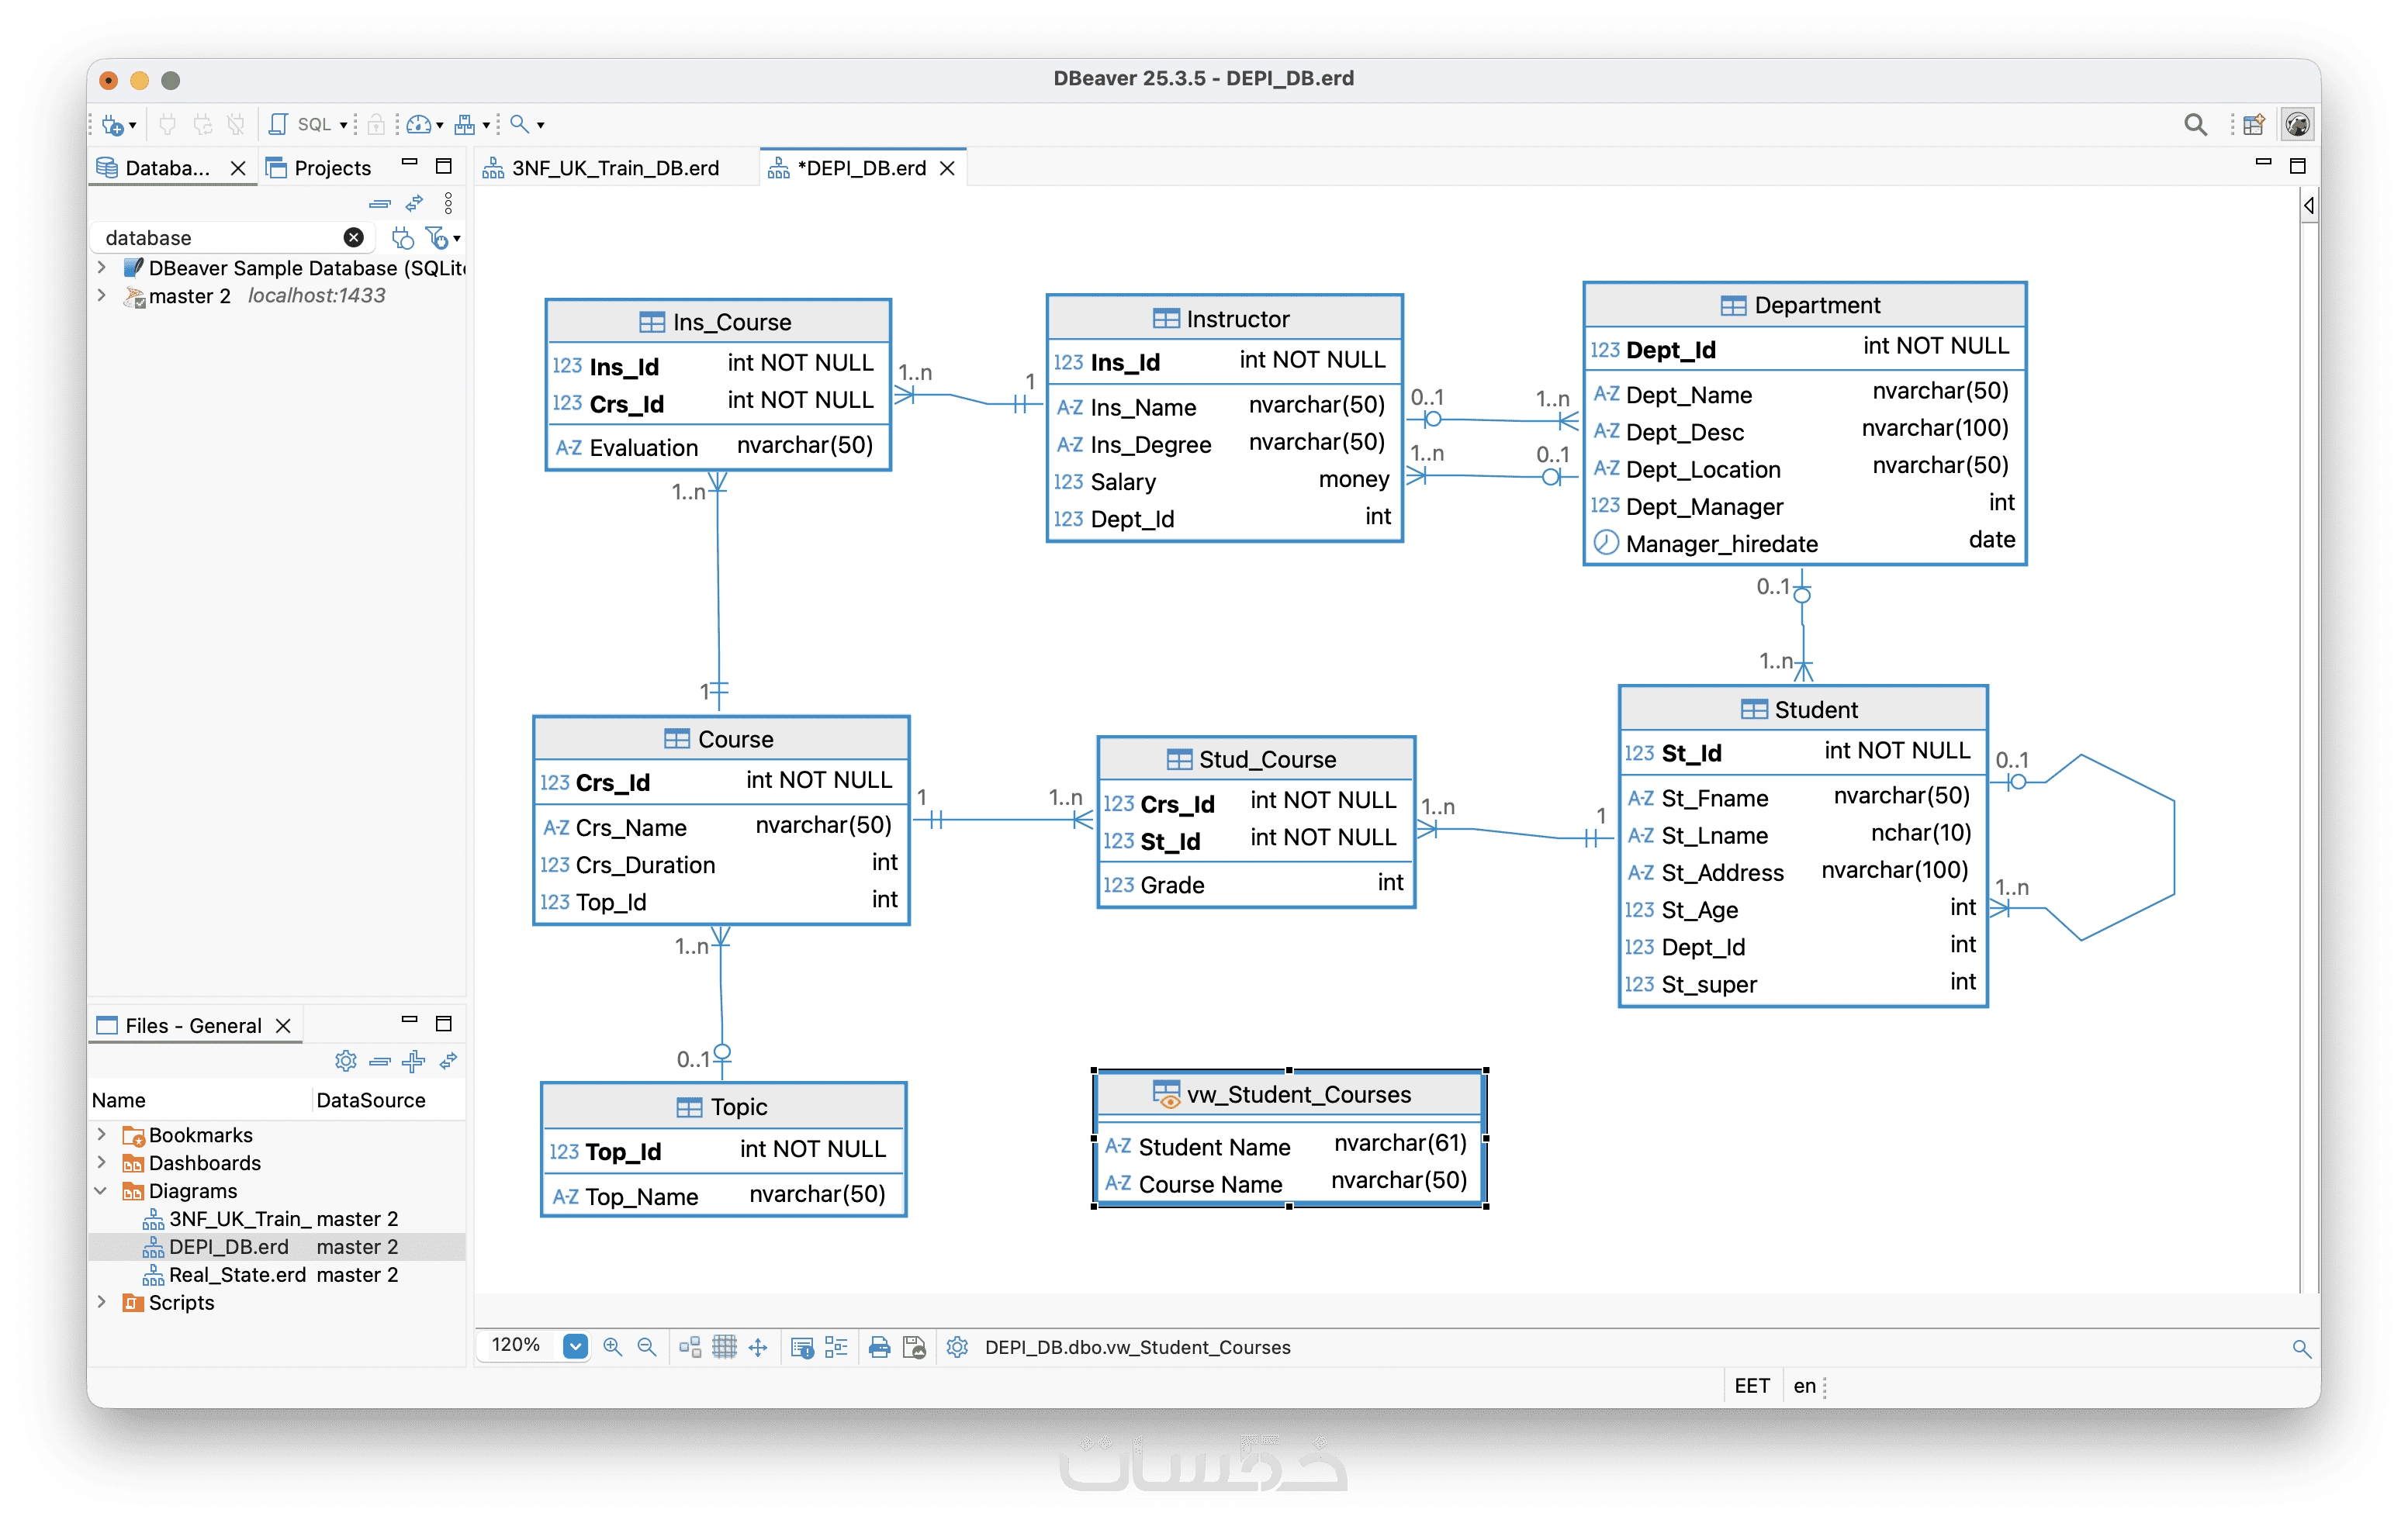Clear the database filter text

click(353, 238)
